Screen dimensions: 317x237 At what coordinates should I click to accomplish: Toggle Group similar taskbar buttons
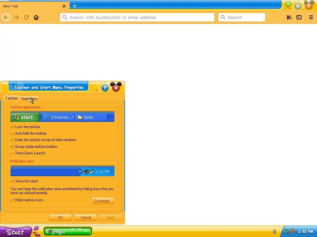[x=12, y=147]
